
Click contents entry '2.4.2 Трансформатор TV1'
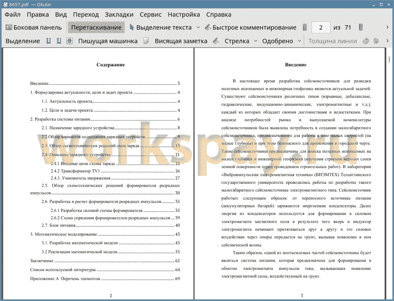coord(115,171)
